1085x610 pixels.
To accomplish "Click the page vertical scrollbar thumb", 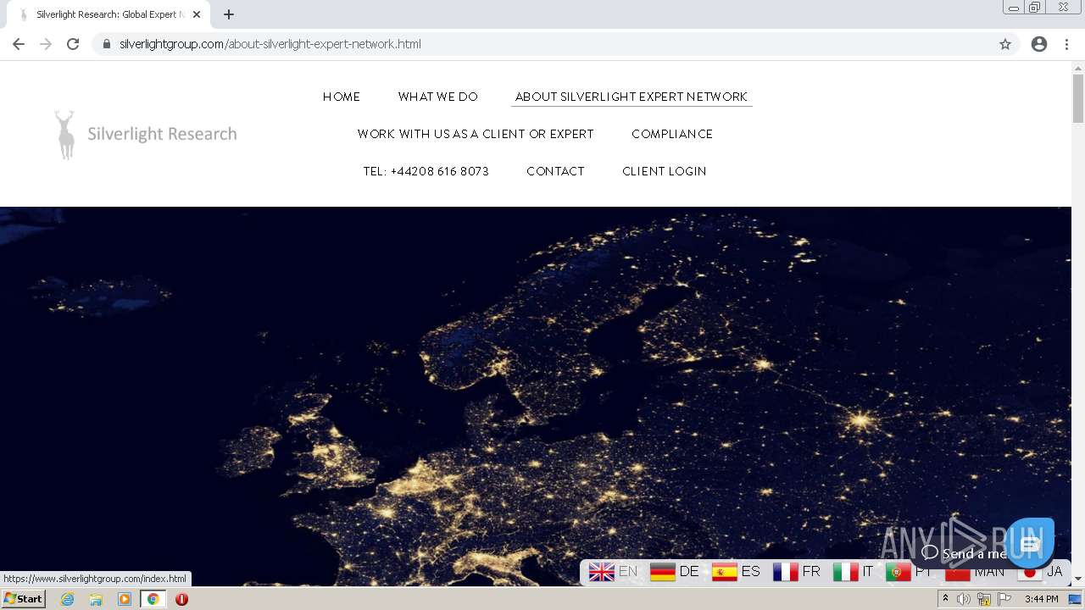I will (x=1078, y=99).
